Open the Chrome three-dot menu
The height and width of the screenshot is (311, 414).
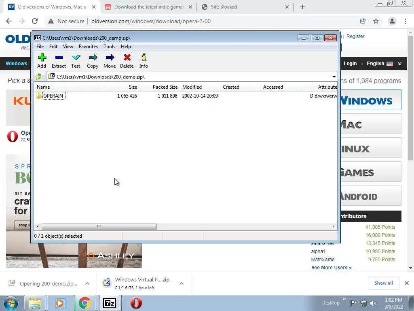coord(405,21)
